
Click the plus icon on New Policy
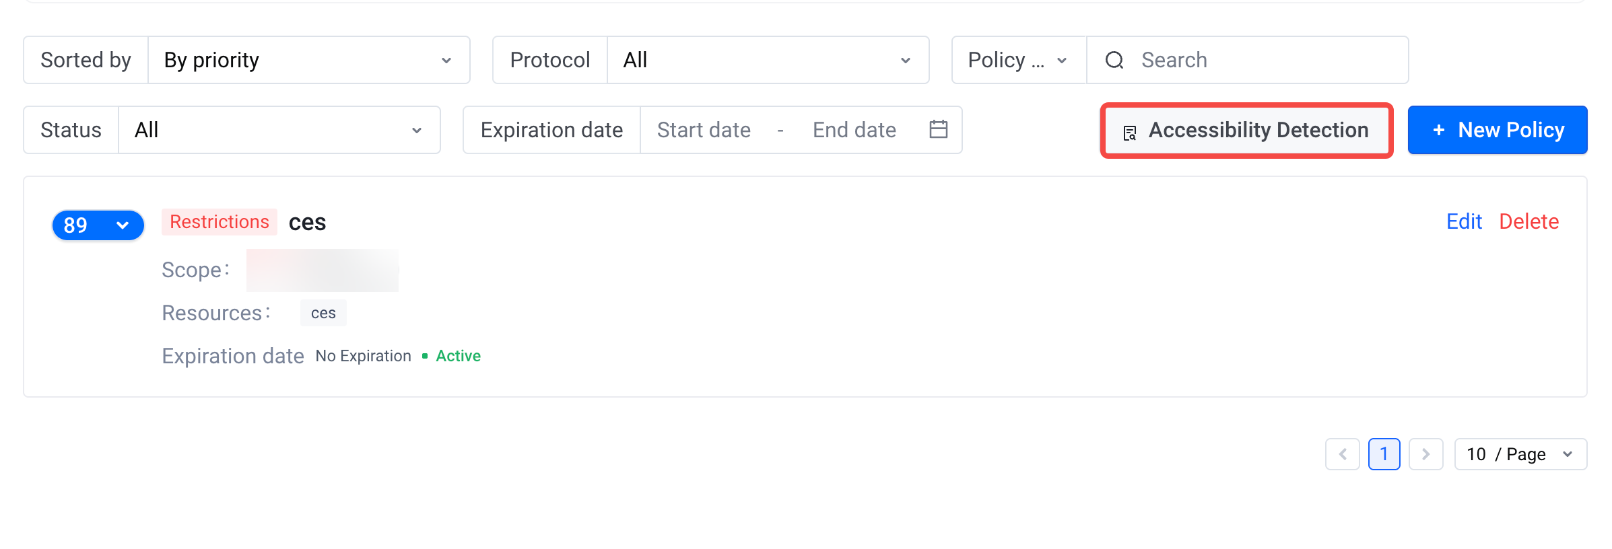click(1439, 130)
